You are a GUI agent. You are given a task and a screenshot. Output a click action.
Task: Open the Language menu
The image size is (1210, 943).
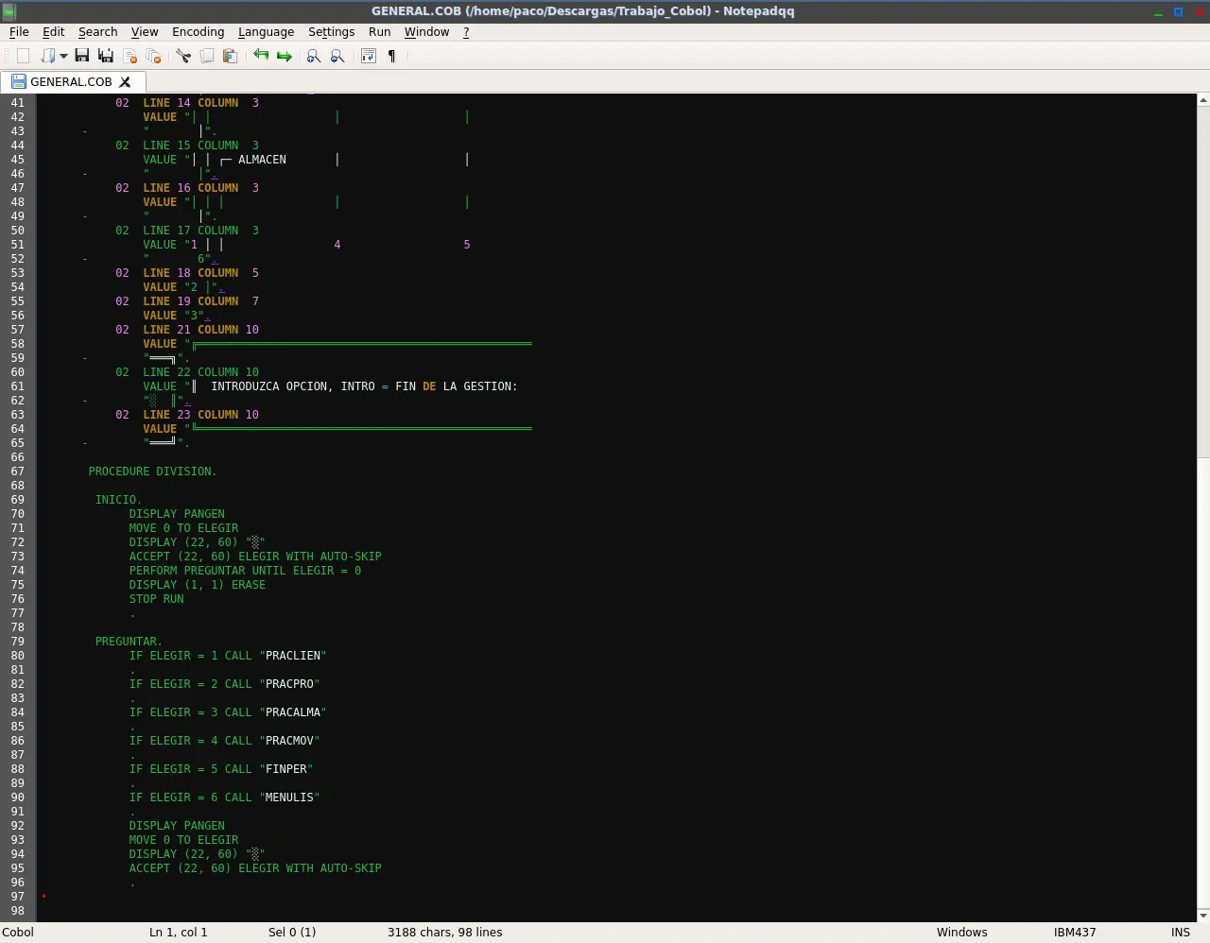(x=266, y=31)
